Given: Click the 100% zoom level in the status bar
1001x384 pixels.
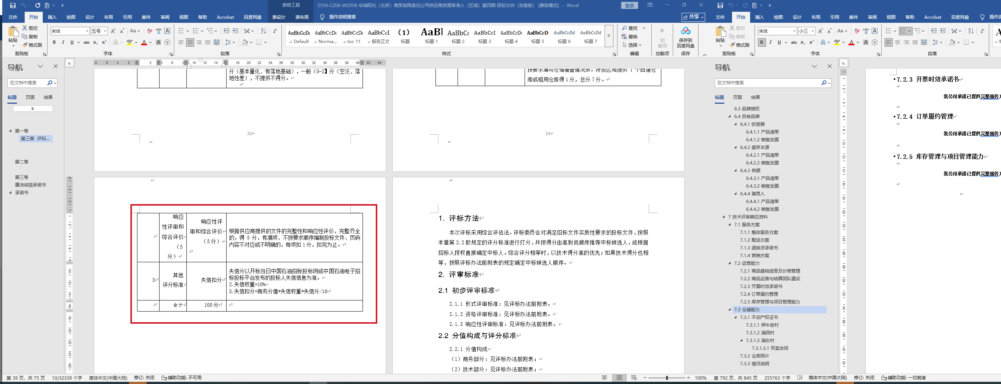Looking at the screenshot, I should (x=701, y=378).
